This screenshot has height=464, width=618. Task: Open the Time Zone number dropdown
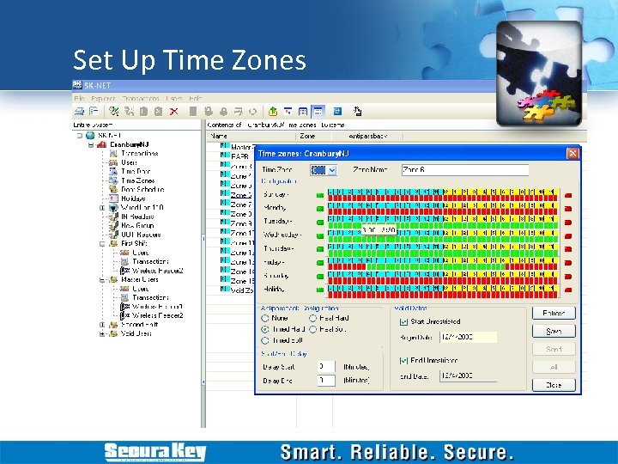pyautogui.click(x=332, y=170)
